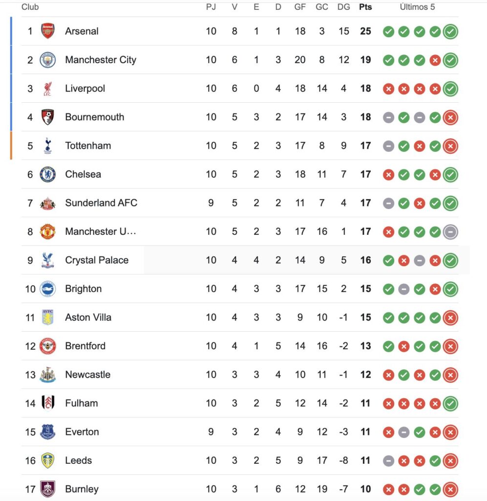Image resolution: width=487 pixels, height=501 pixels.
Task: Click the Manchester City crest icon
Action: (48, 60)
